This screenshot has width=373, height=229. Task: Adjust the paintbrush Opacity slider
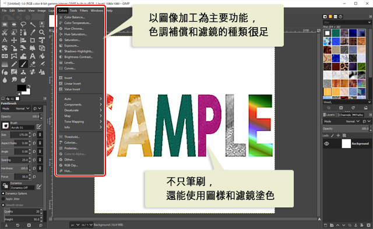(x=21, y=117)
